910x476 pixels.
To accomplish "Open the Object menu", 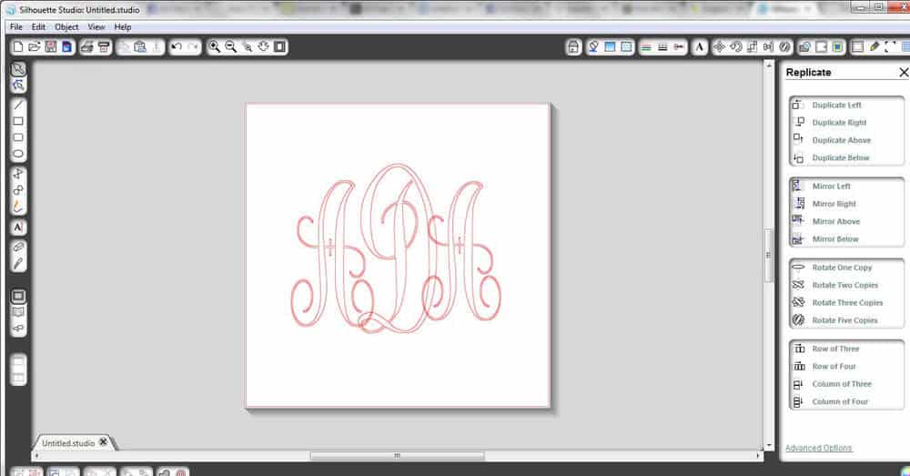I will pyautogui.click(x=66, y=26).
